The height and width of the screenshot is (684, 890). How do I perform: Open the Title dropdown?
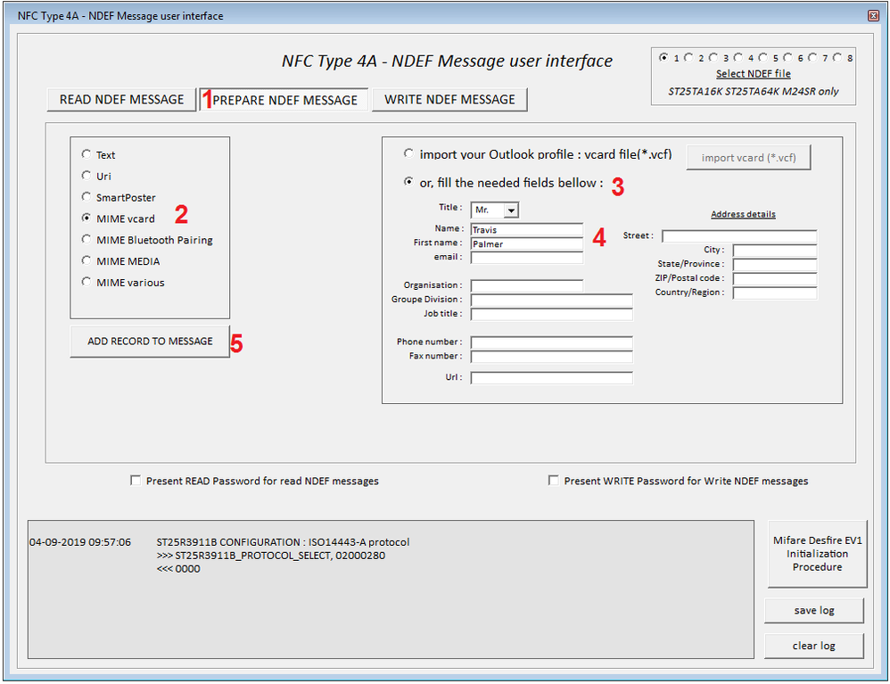[511, 210]
